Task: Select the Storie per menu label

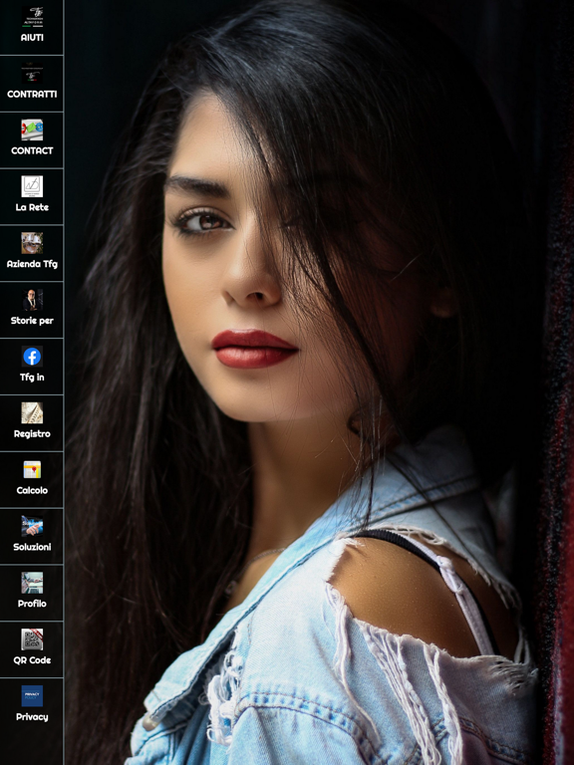Action: pos(32,321)
